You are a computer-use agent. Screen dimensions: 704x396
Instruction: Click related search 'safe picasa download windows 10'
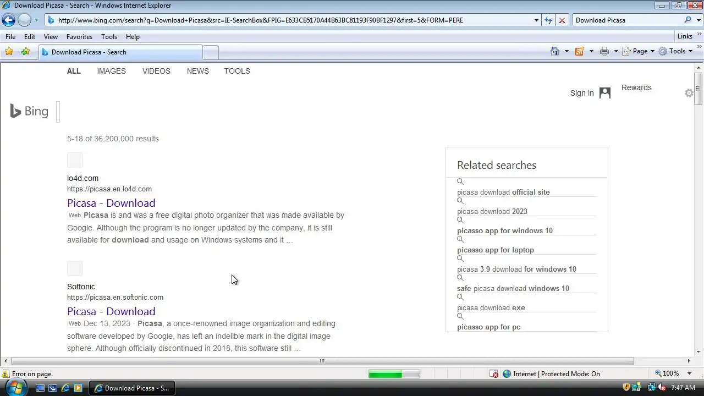513,288
